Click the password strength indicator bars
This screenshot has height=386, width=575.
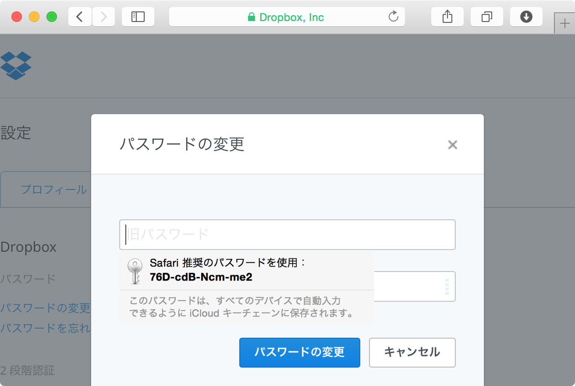click(447, 286)
